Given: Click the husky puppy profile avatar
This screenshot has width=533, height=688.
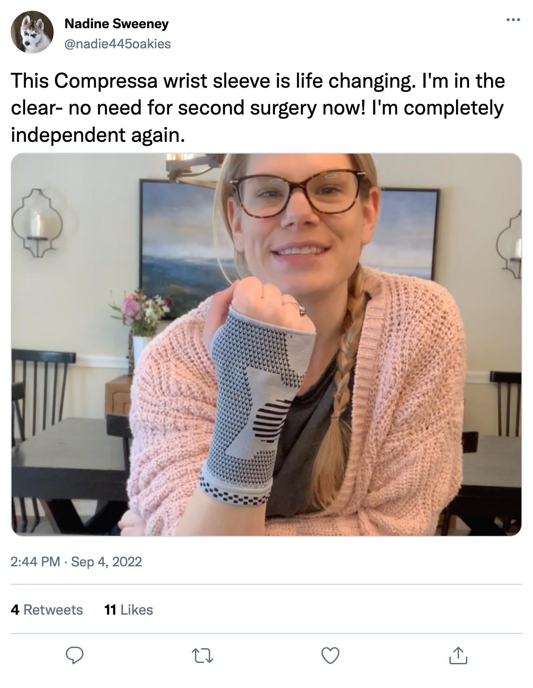Looking at the screenshot, I should point(32,32).
